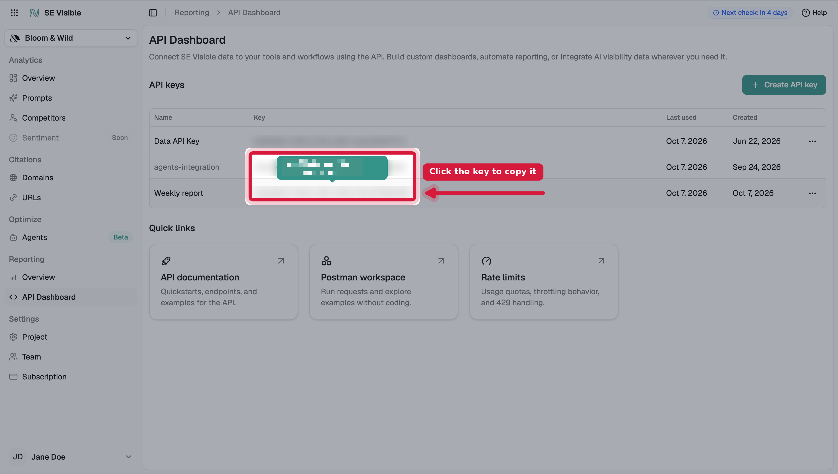Click the Next check in 4 days badge
The image size is (838, 474).
750,13
